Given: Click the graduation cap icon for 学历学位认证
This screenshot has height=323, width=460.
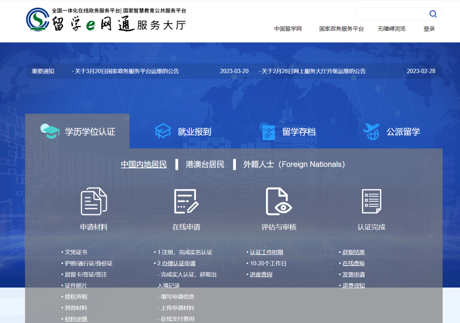Looking at the screenshot, I should pos(50,131).
